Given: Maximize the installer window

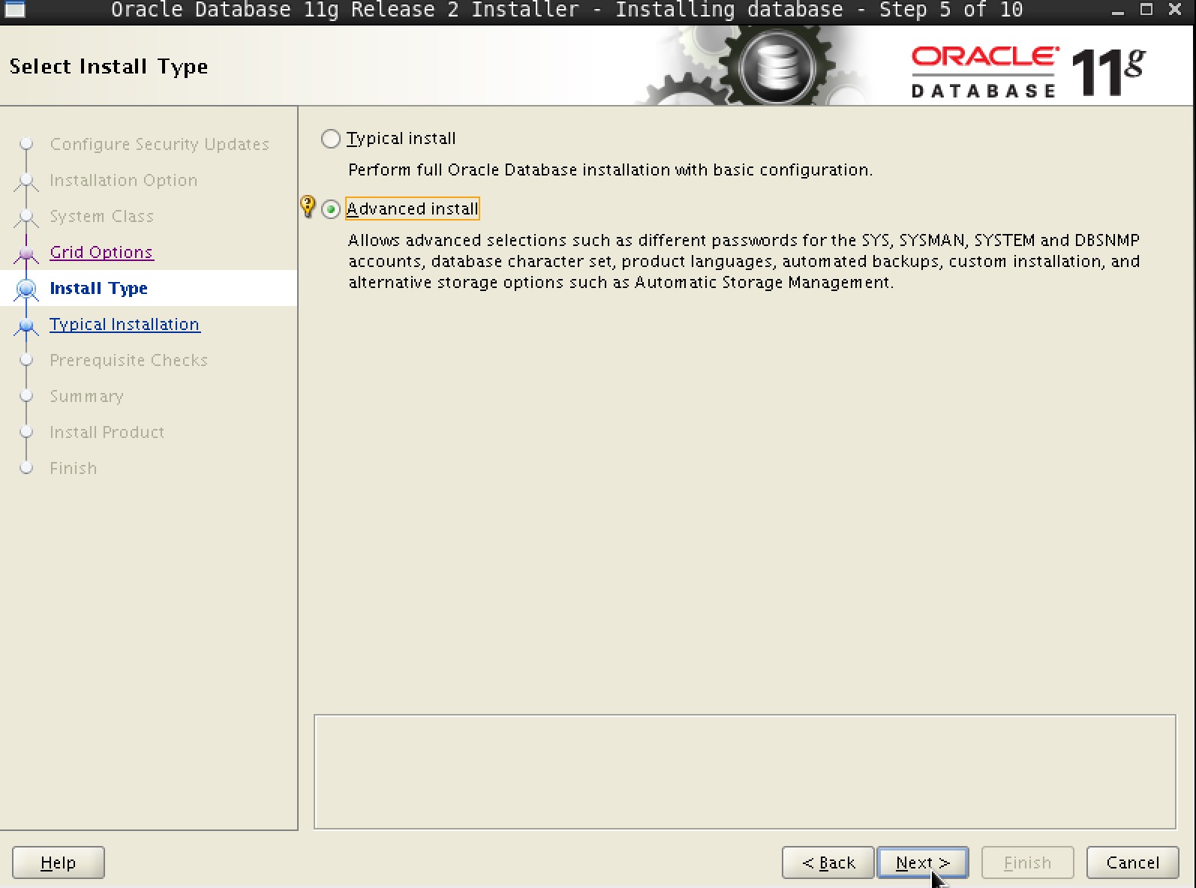Looking at the screenshot, I should (x=1146, y=10).
